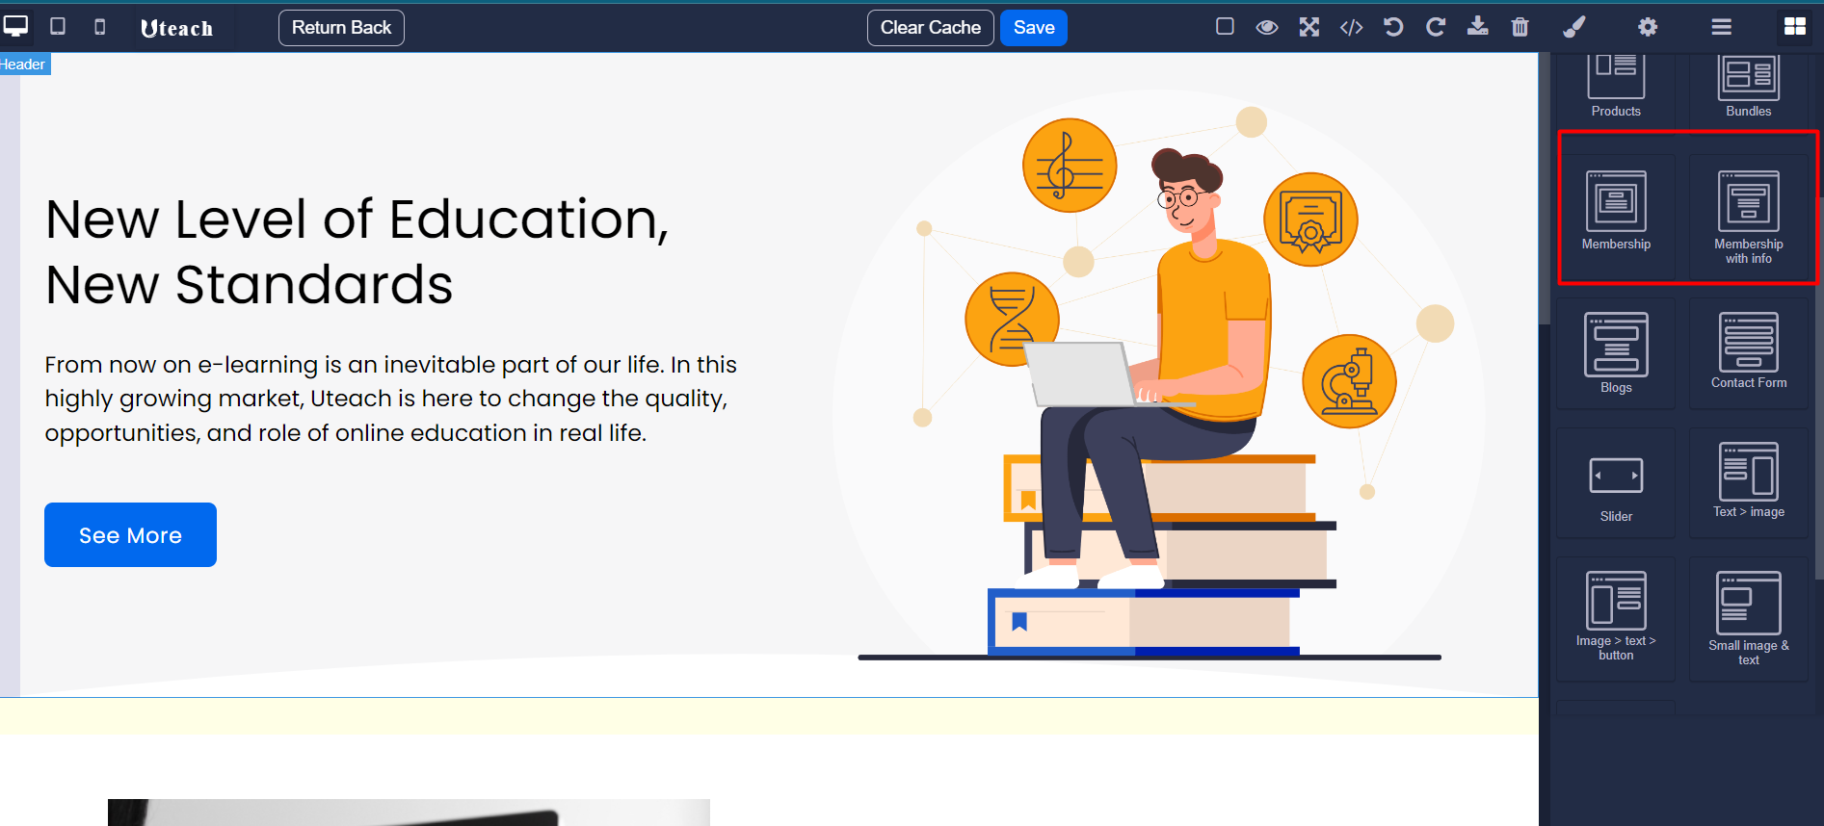This screenshot has width=1824, height=826.
Task: Undo the last change
Action: pyautogui.click(x=1393, y=27)
